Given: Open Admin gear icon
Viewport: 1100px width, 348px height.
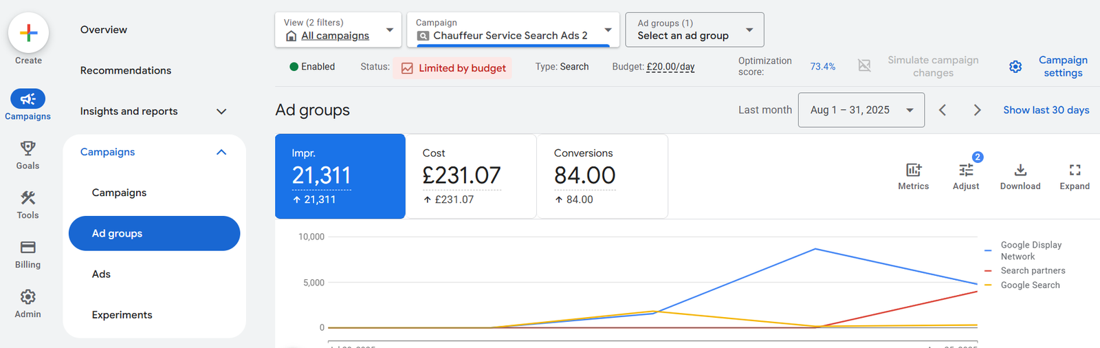Looking at the screenshot, I should click(x=27, y=297).
